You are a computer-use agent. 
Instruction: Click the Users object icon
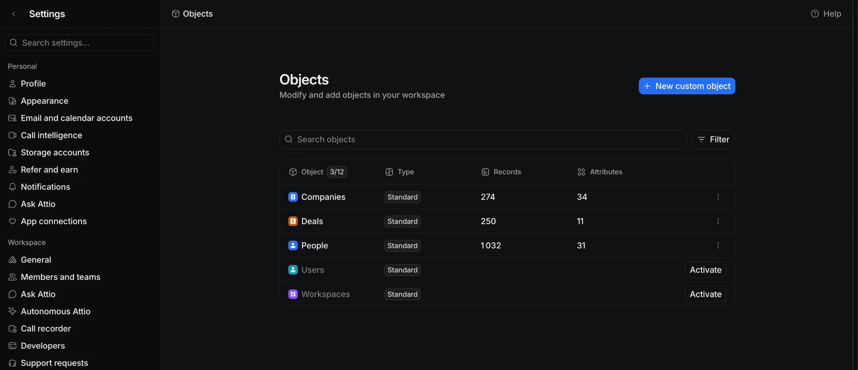(x=293, y=270)
